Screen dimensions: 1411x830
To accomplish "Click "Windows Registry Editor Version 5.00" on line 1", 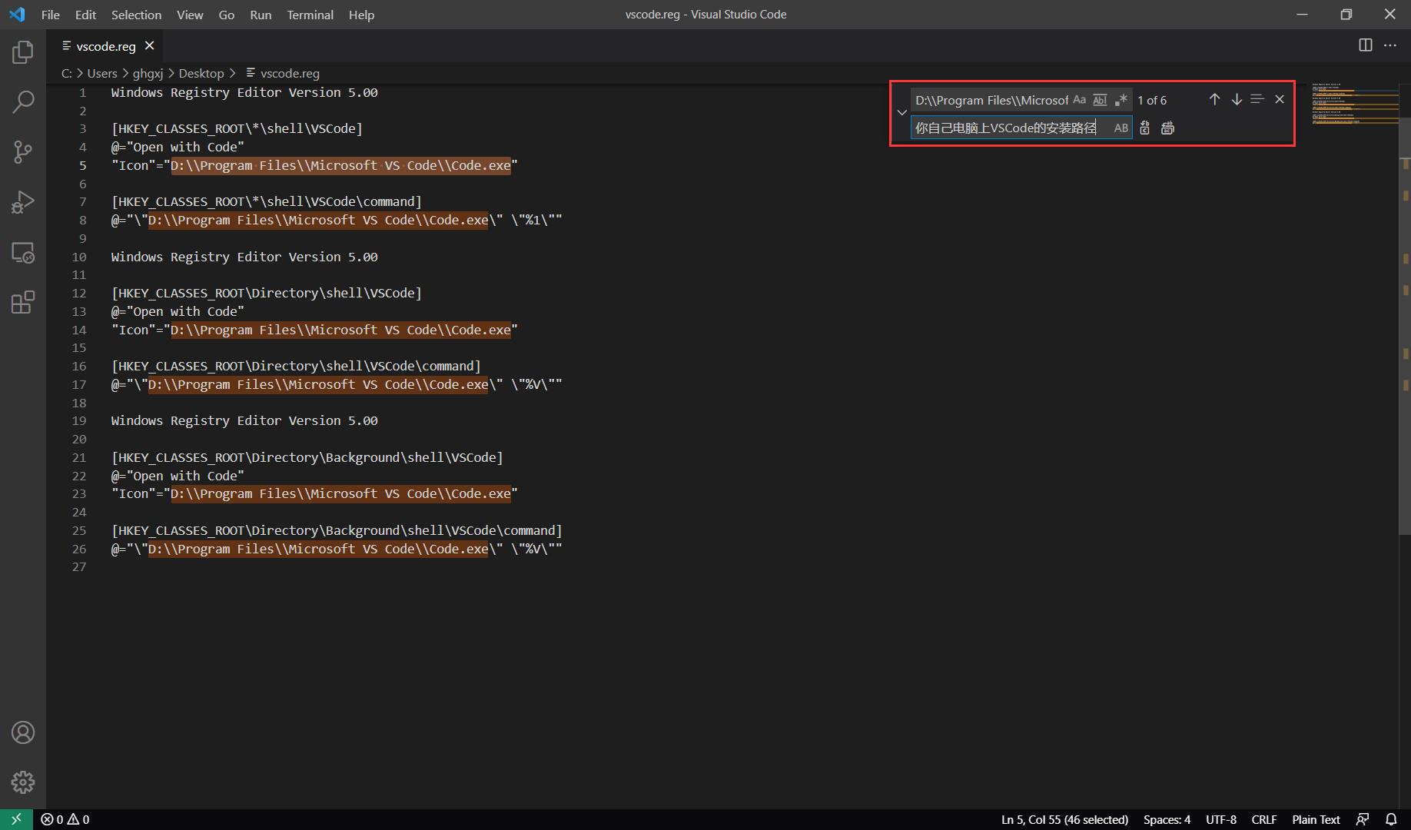I will coord(244,92).
